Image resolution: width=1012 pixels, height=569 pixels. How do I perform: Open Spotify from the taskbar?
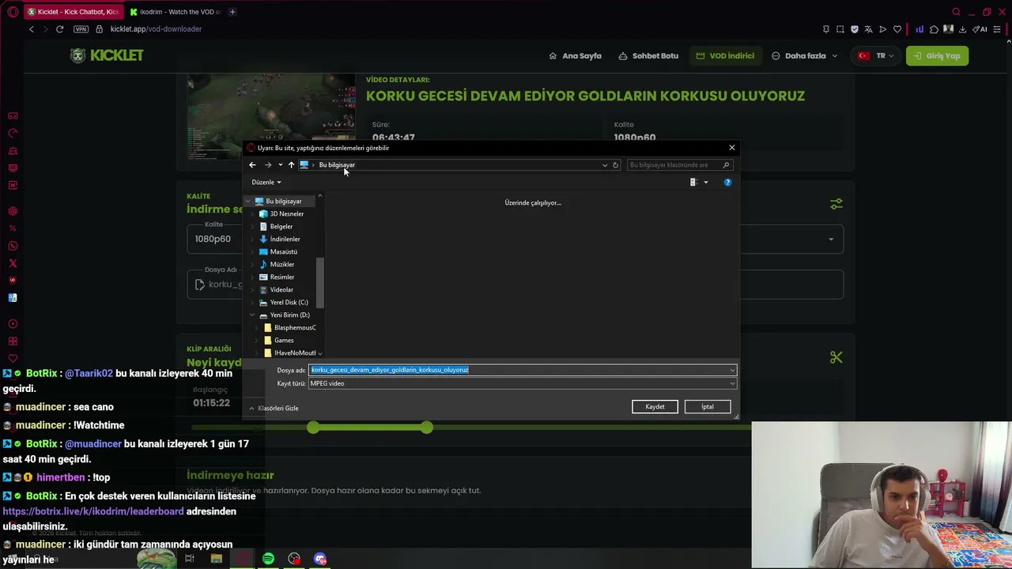268,559
